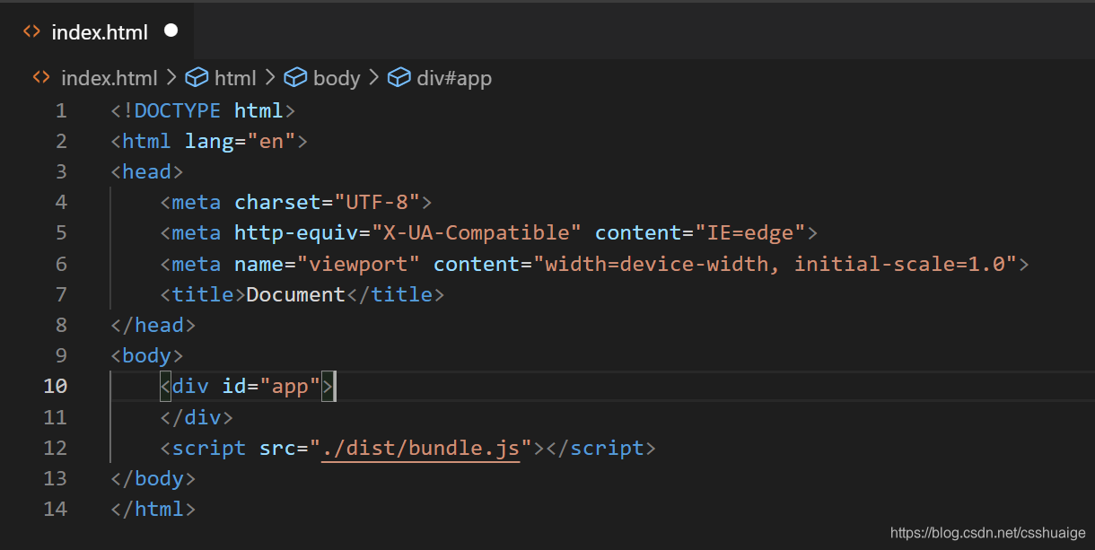Image resolution: width=1095 pixels, height=550 pixels.
Task: Click the closing head tag on line 8
Action: [153, 325]
